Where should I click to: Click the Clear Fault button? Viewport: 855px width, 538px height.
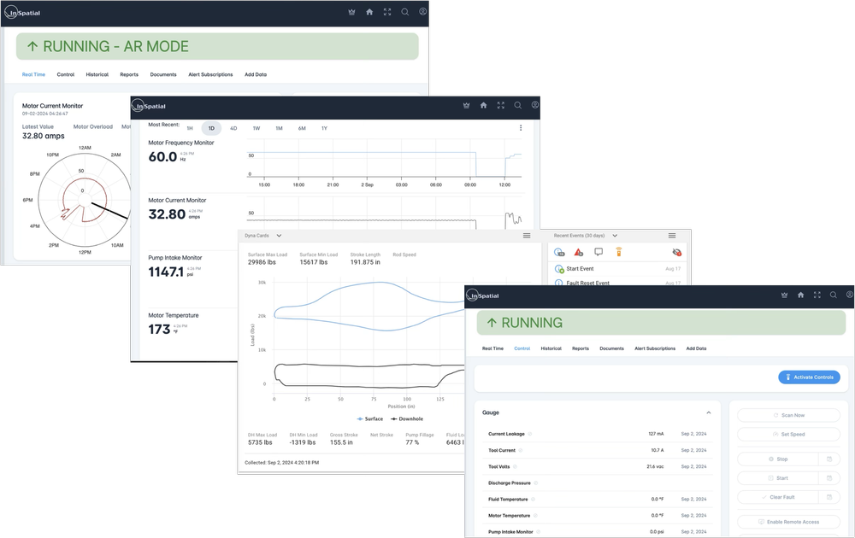click(777, 497)
